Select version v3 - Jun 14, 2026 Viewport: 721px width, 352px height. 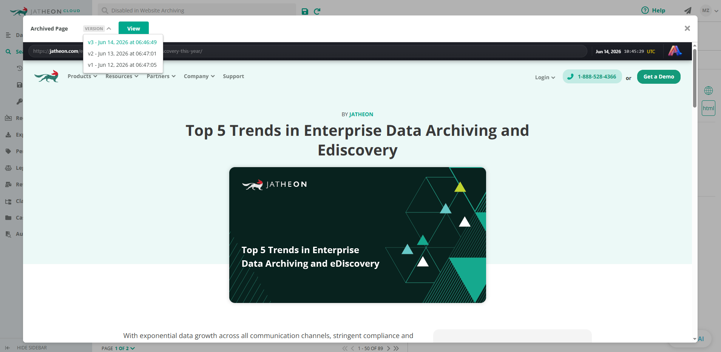pos(122,42)
